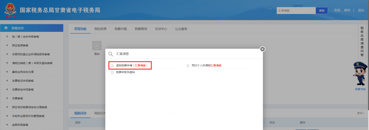Image resolution: width=369 pixels, height=130 pixels.
Task: Switch to 常用功能 tab
Action: [80, 29]
